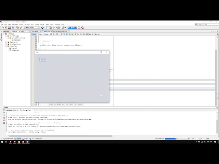
Task: Open the Usages panel button
Action: pyautogui.click(x=25, y=139)
